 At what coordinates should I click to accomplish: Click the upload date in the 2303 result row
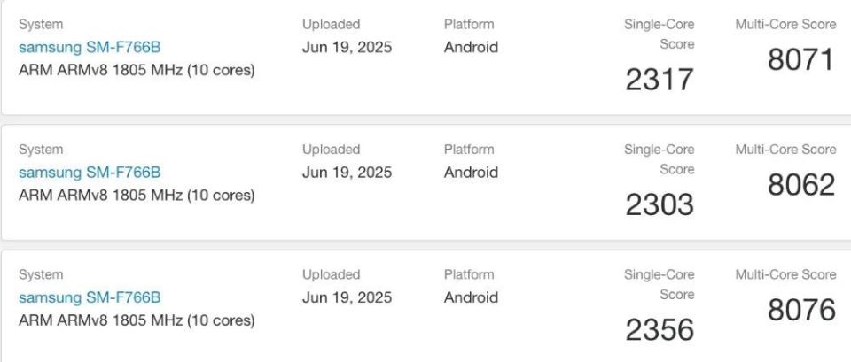point(347,173)
